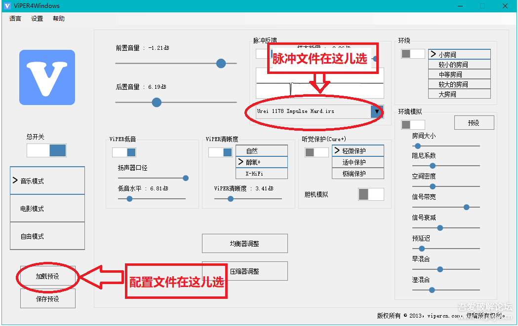
Task: Open the 语言 menu
Action: click(x=15, y=18)
